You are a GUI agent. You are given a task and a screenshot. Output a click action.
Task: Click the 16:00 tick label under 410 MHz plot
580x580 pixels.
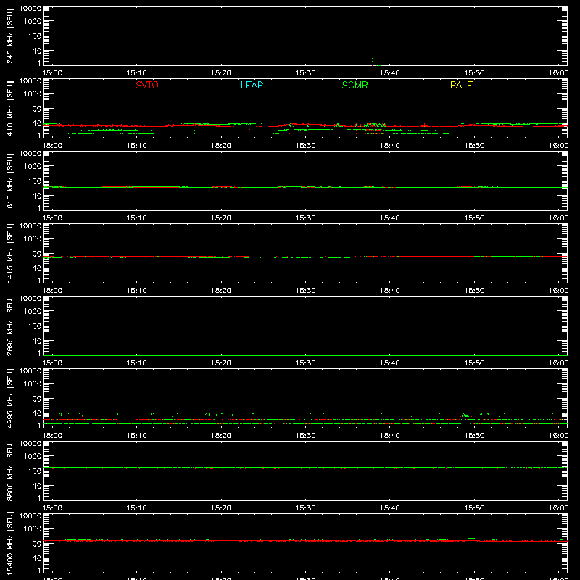(558, 146)
